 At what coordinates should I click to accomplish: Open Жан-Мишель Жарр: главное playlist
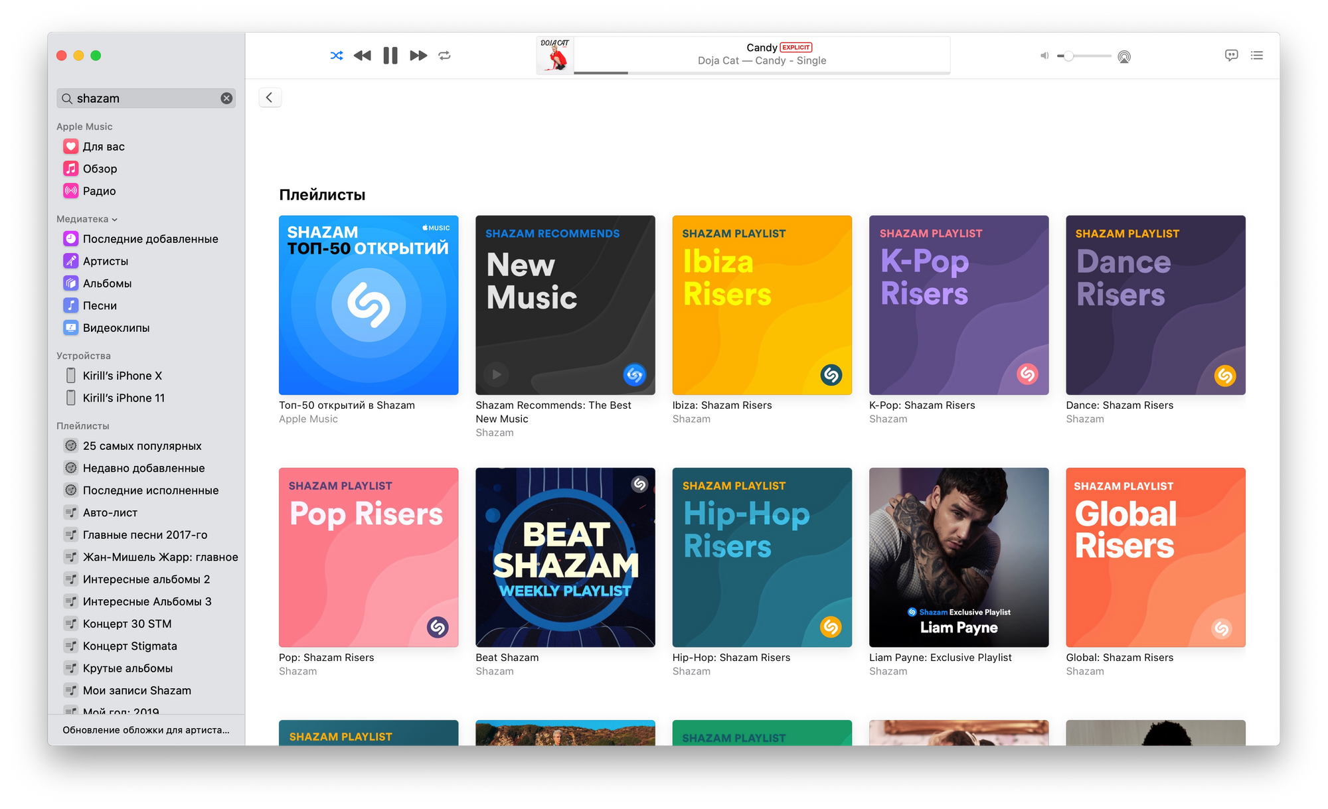pyautogui.click(x=160, y=557)
